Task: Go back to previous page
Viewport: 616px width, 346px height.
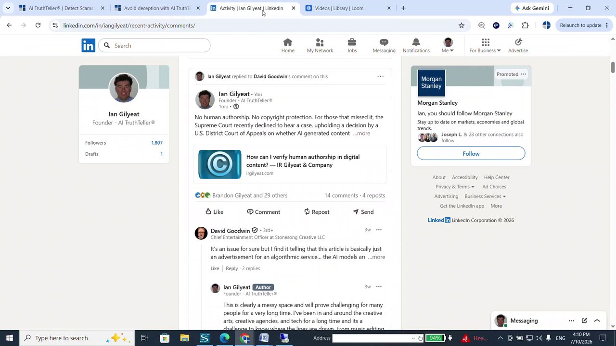Action: tap(9, 25)
